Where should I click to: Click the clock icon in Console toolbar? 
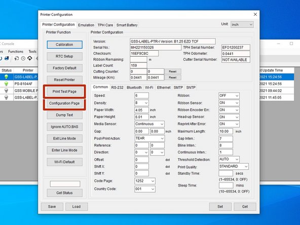pos(23,58)
